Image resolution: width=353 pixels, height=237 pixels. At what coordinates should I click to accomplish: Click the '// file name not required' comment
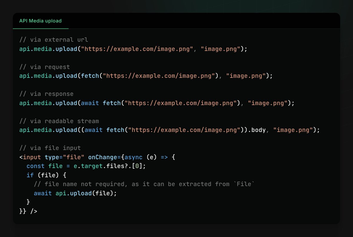pos(144,184)
